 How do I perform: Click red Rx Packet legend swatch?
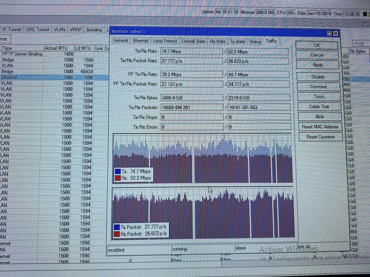pyautogui.click(x=117, y=234)
